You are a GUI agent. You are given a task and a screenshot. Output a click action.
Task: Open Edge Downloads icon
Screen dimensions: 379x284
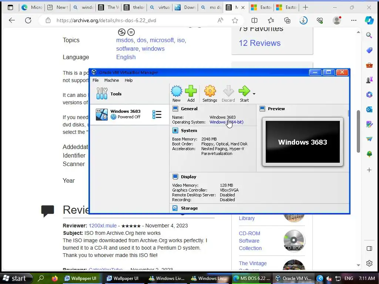[x=303, y=21]
